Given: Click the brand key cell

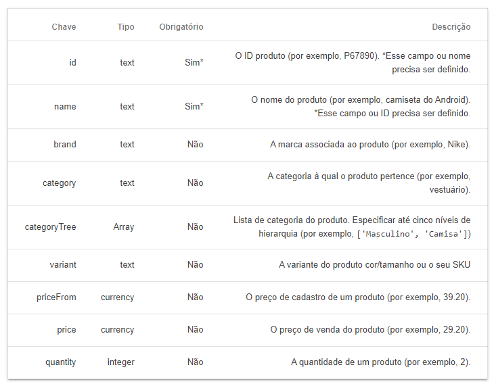Looking at the screenshot, I should [x=65, y=145].
